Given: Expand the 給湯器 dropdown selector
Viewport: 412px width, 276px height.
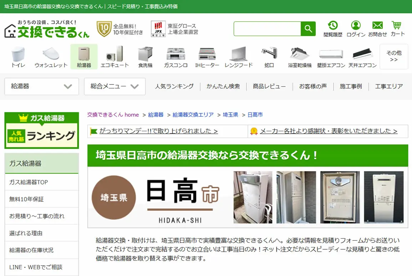Looking at the screenshot, I should pos(41,86).
